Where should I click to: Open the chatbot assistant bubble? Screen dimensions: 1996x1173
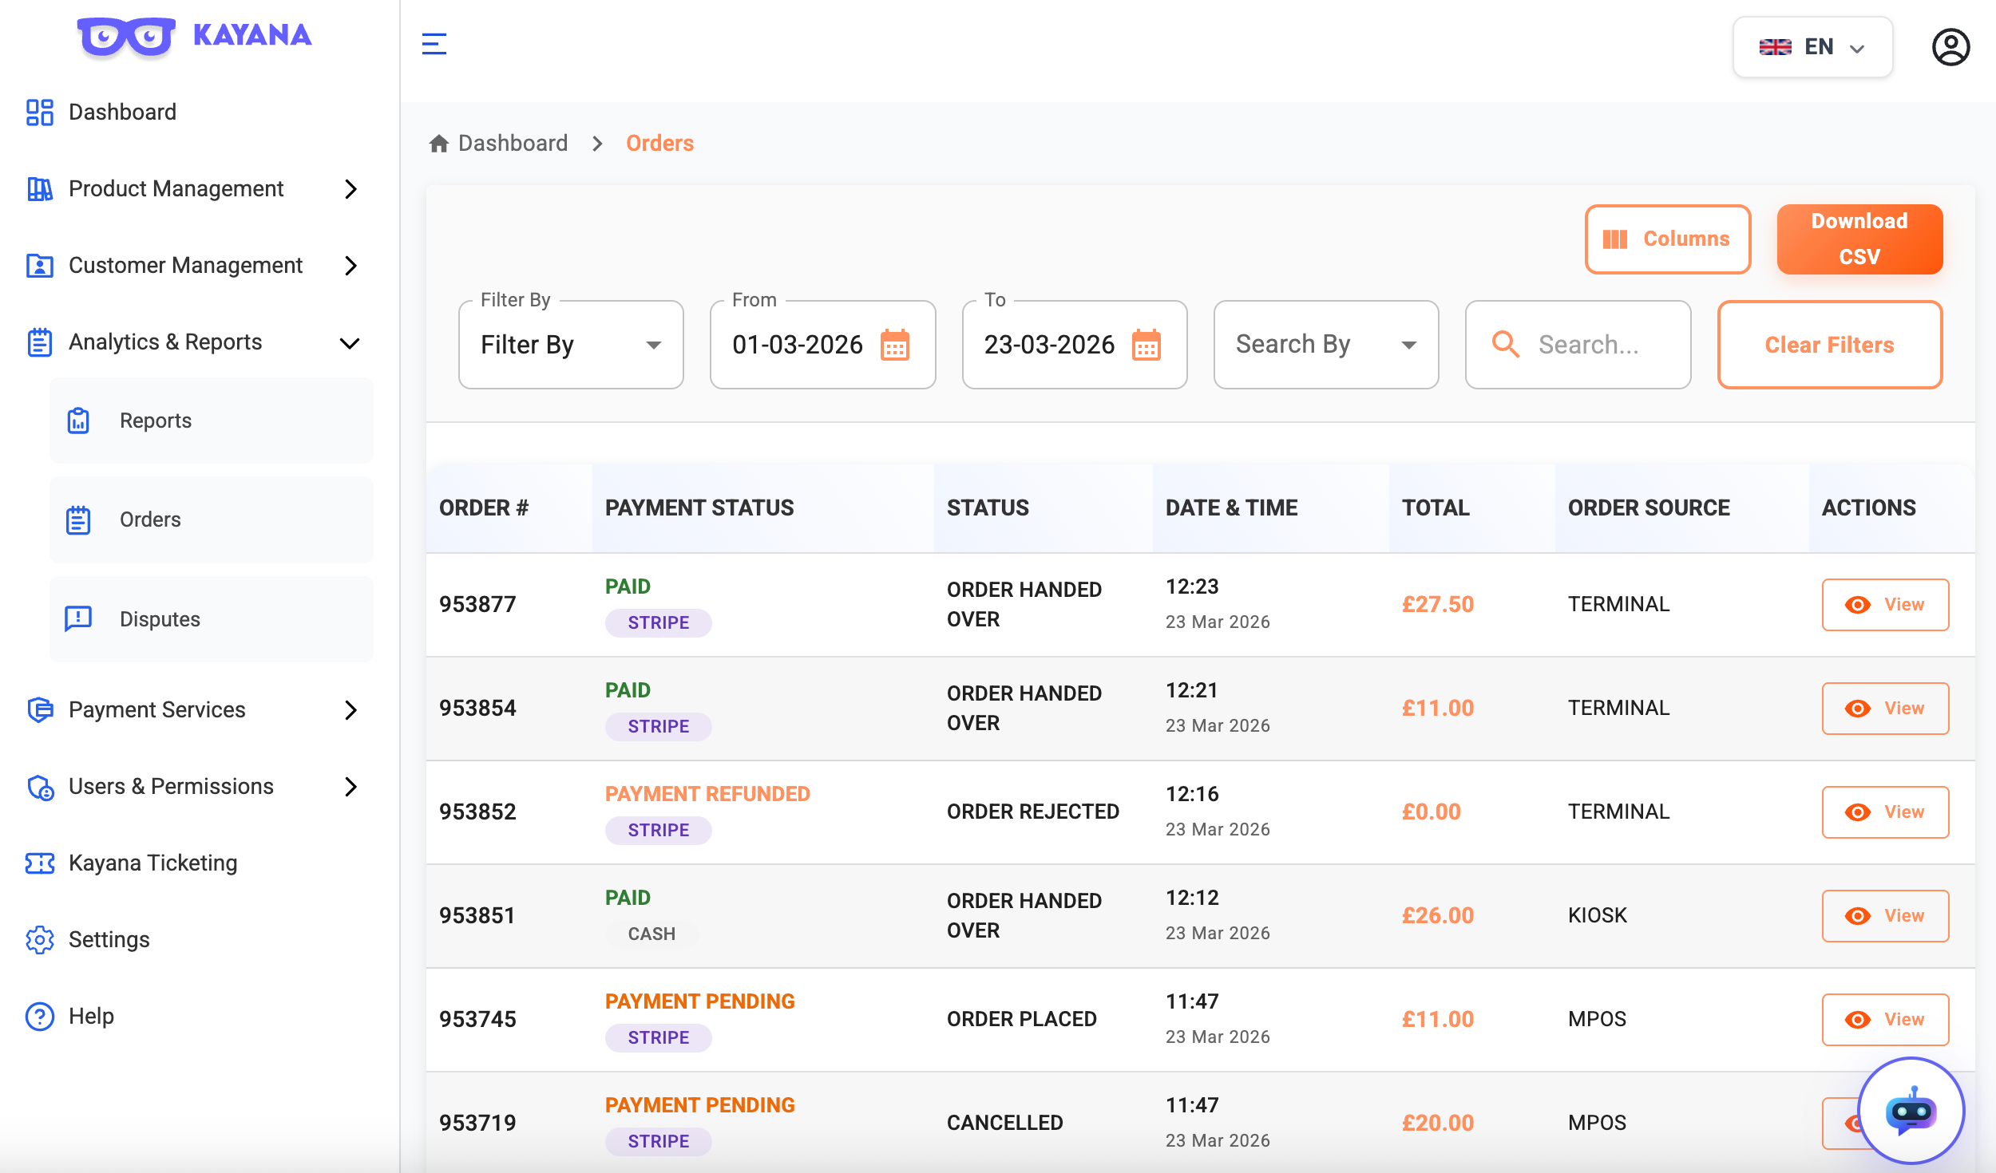click(1911, 1111)
